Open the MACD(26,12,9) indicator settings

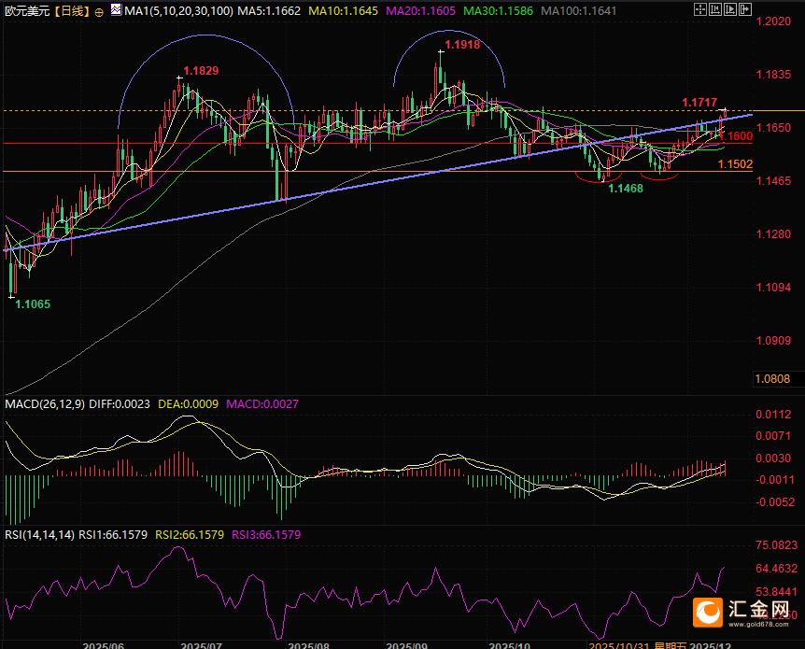[x=45, y=403]
